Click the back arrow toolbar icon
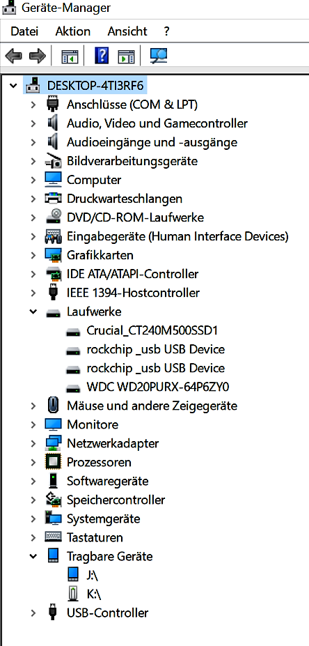Viewport: 309px width, 646px height. click(13, 56)
